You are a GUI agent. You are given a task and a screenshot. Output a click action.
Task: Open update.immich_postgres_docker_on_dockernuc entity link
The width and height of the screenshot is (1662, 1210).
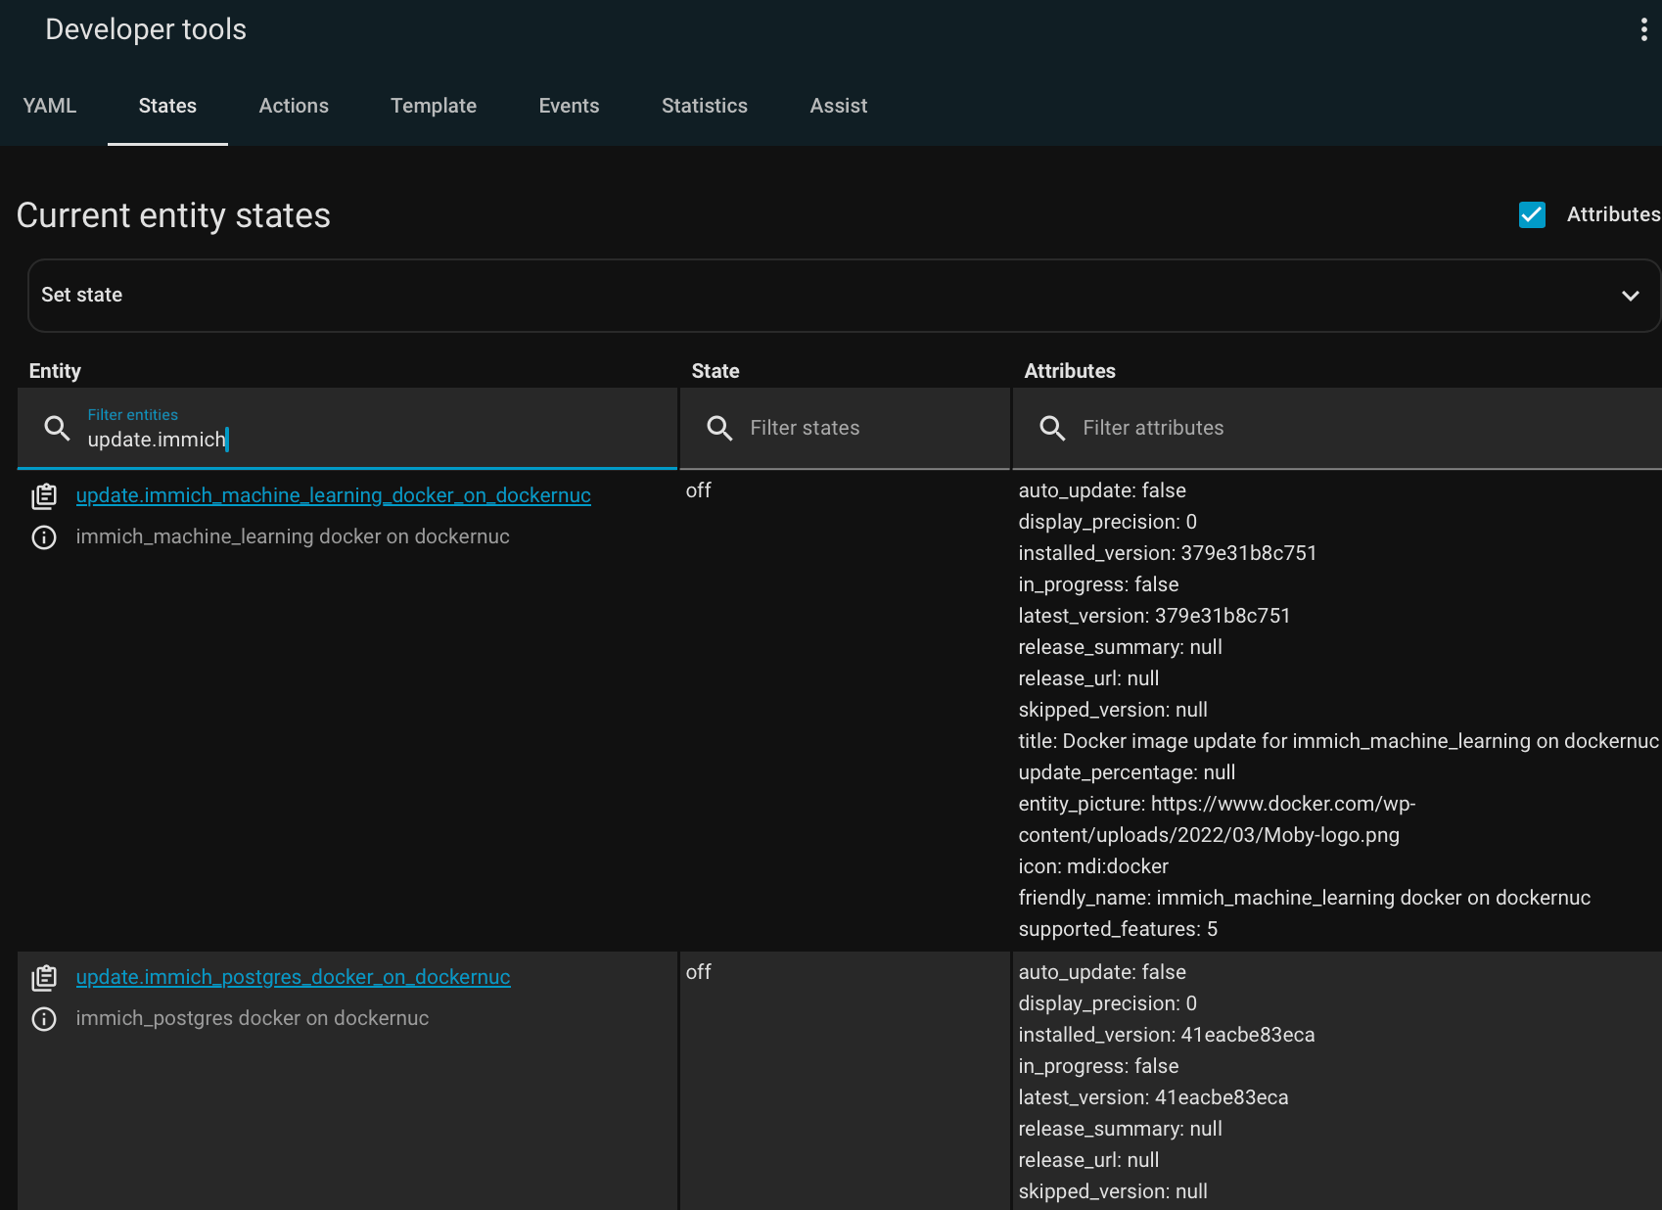292,977
